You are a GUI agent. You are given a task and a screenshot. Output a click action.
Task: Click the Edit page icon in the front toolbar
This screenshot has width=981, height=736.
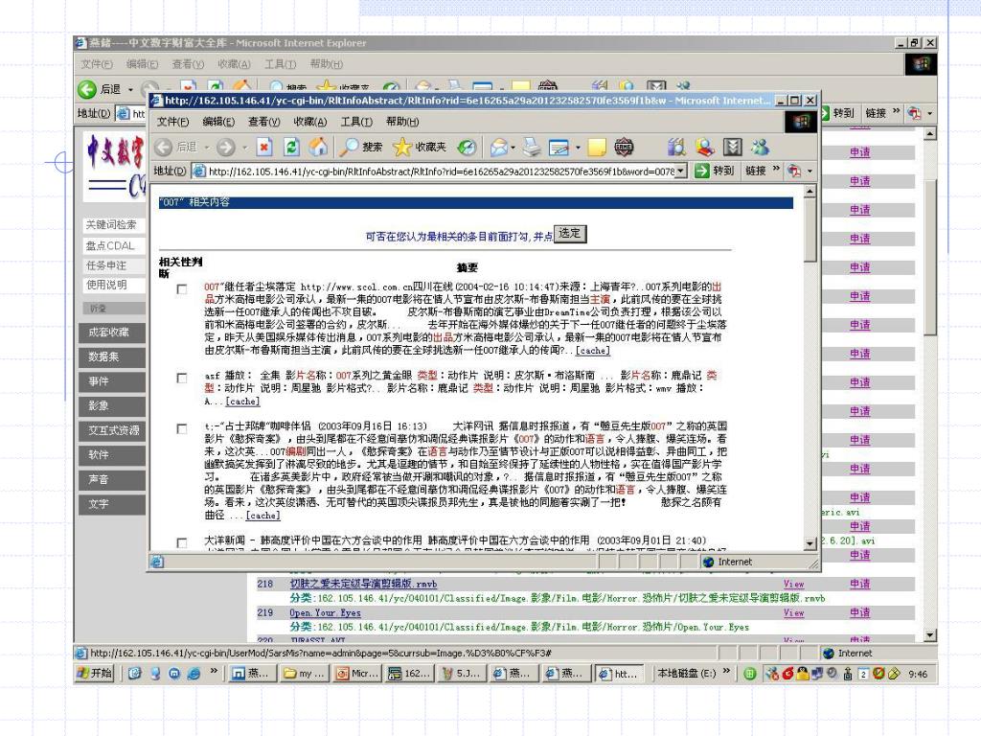559,147
